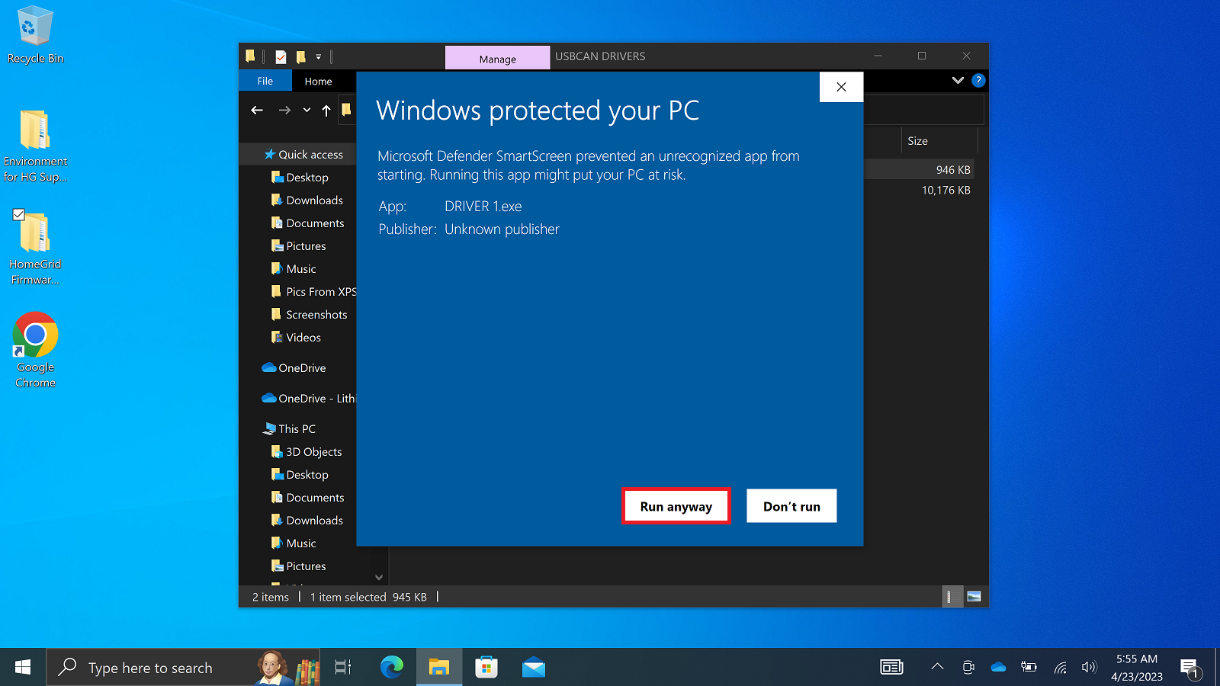Viewport: 1220px width, 686px height.
Task: Open Pictures under Quick access
Action: 298,245
